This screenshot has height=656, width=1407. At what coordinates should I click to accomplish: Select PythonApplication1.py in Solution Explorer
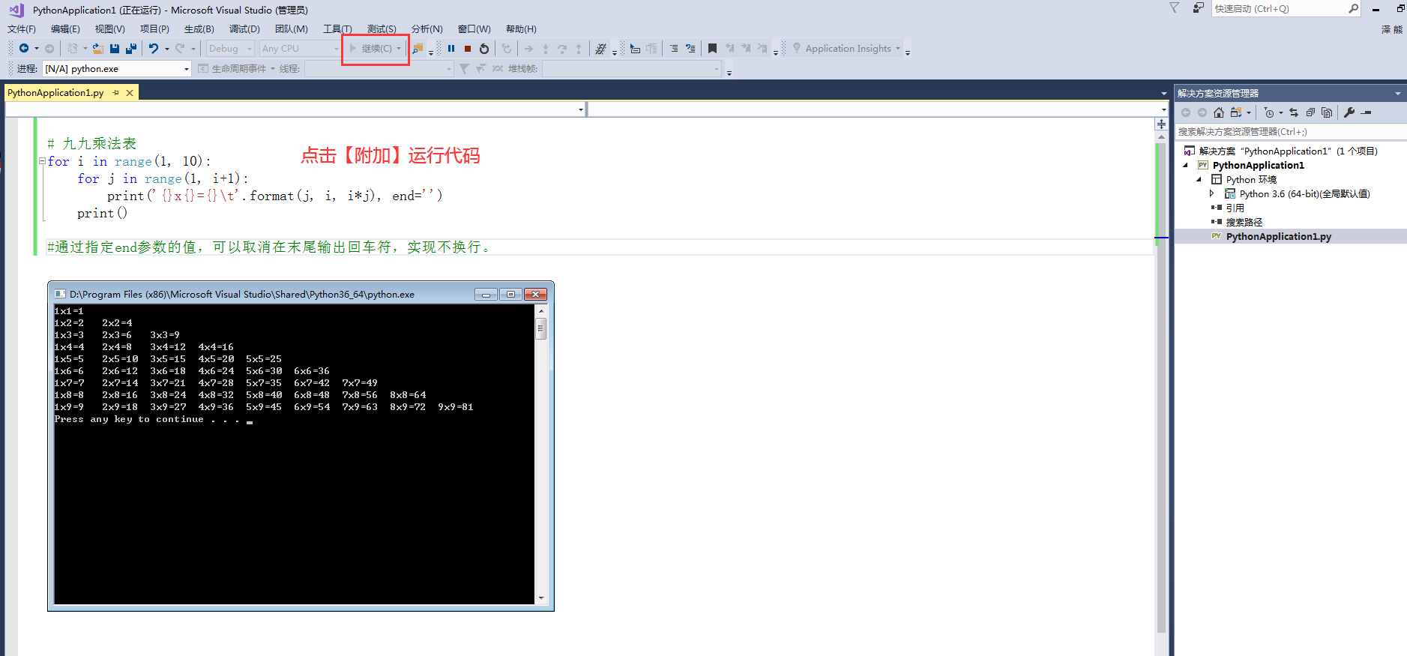pos(1278,237)
